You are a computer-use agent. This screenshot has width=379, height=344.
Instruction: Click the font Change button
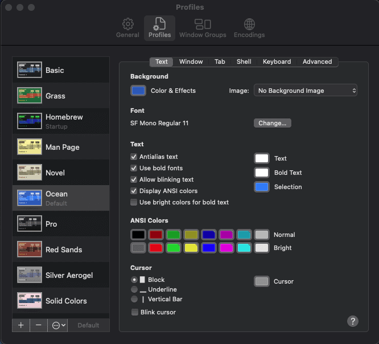point(272,123)
